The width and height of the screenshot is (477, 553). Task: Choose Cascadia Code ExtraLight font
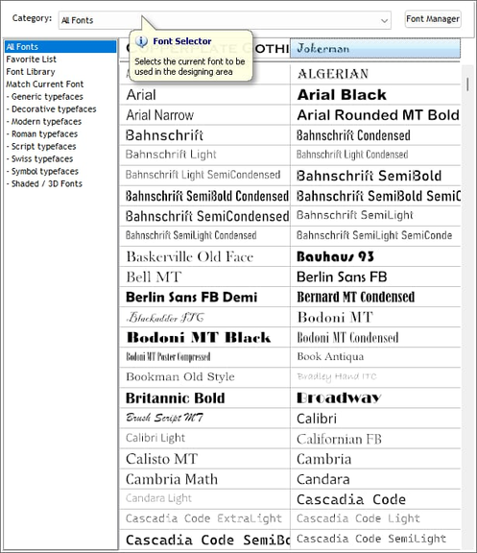(x=204, y=518)
